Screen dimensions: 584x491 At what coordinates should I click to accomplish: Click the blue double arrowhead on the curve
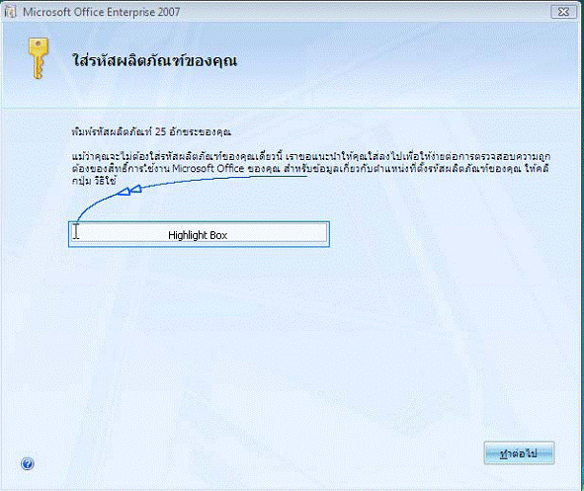129,190
